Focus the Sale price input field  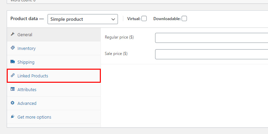[x=212, y=54]
